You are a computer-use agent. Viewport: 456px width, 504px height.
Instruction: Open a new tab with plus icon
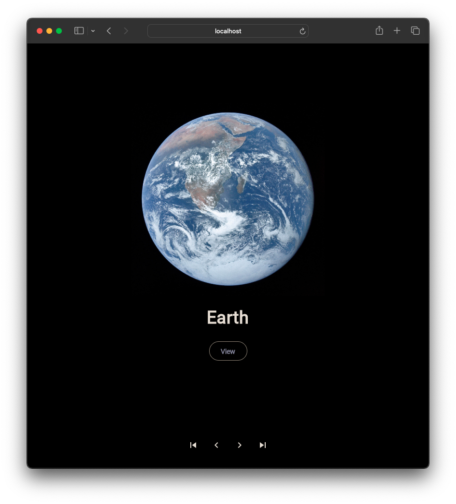point(397,30)
